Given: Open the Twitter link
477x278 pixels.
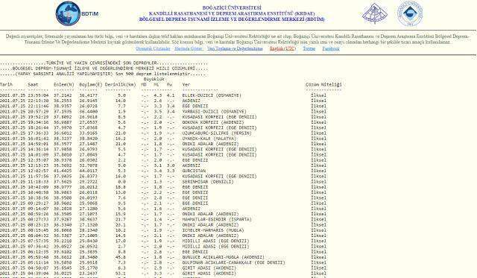Looking at the screenshot, I should pyautogui.click(x=309, y=48).
